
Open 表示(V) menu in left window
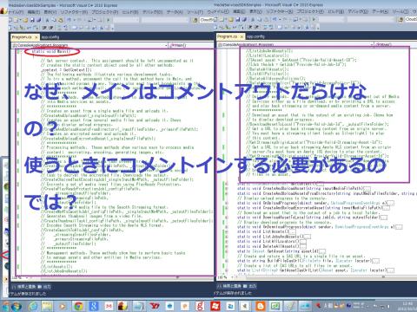point(50,12)
